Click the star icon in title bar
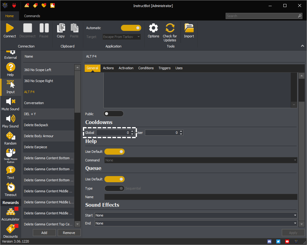The width and height of the screenshot is (307, 245). click(52, 6)
